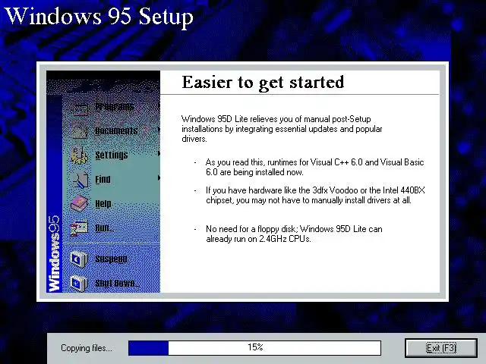Click the submenu arrow next to Documents

coord(159,130)
